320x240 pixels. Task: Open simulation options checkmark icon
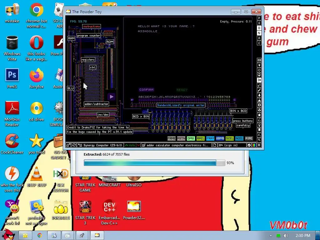pyautogui.click(x=249, y=145)
